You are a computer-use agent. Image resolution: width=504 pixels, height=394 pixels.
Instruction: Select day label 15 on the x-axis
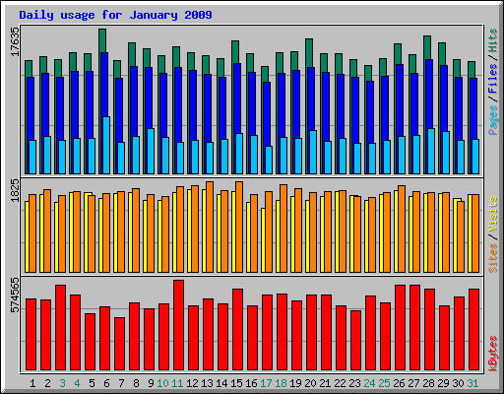[x=236, y=383]
